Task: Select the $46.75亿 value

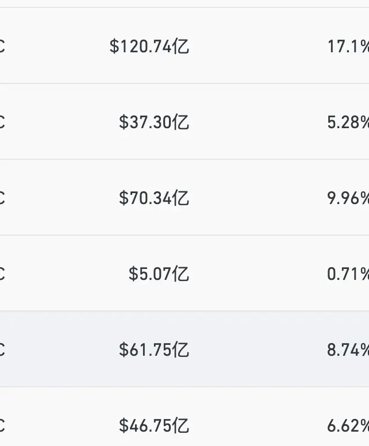Action: click(x=154, y=425)
